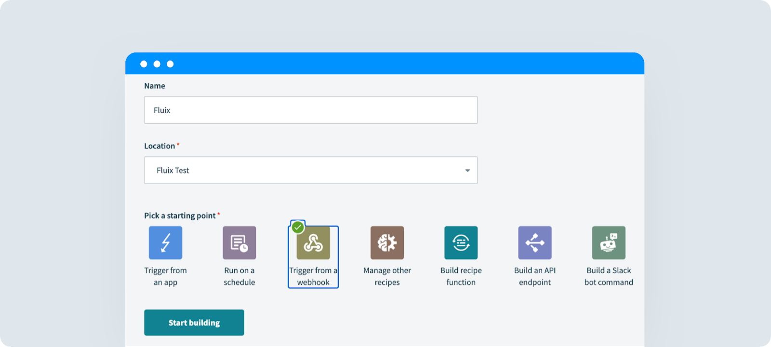Click the green checkmark on webhook option
This screenshot has width=771, height=347.
[298, 227]
